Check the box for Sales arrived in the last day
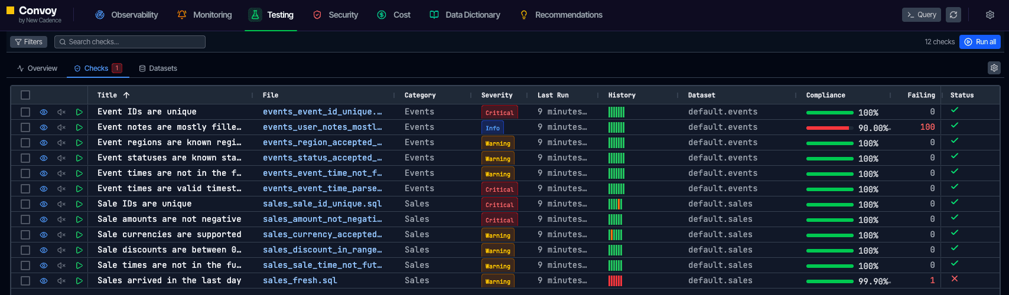This screenshot has width=1009, height=295. (x=25, y=281)
